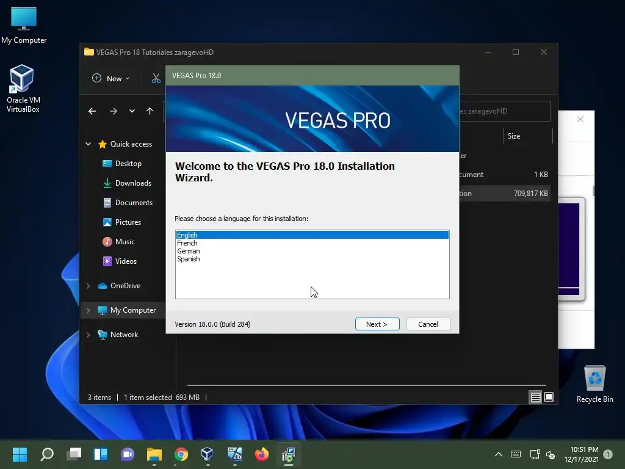Viewport: 625px width, 469px height.
Task: Open Videos in the navigation pane
Action: [120, 261]
